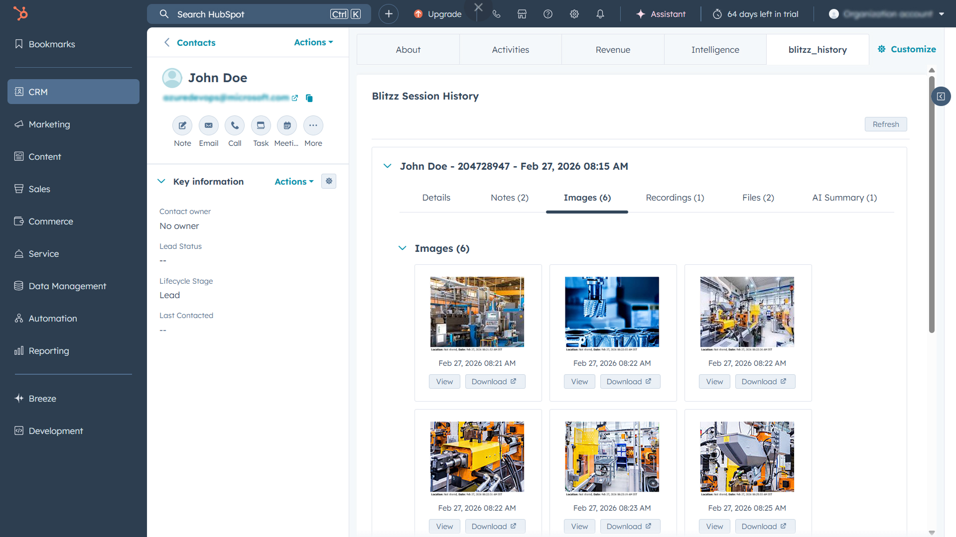Image resolution: width=956 pixels, height=537 pixels.
Task: Click the Upgrade button
Action: [x=438, y=14]
